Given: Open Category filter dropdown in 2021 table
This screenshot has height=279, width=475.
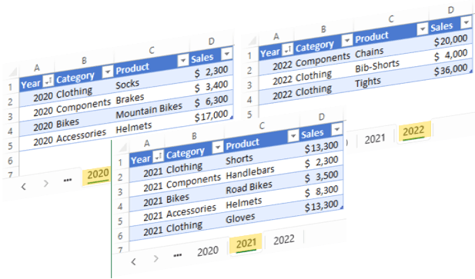Looking at the screenshot, I should click(218, 148).
